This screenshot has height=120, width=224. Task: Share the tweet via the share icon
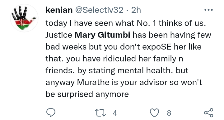click(208, 113)
